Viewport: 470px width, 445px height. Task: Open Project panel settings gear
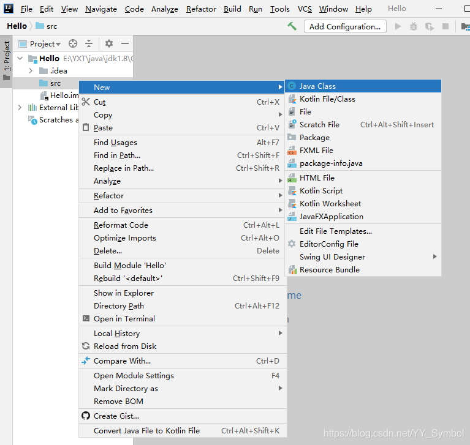point(109,43)
